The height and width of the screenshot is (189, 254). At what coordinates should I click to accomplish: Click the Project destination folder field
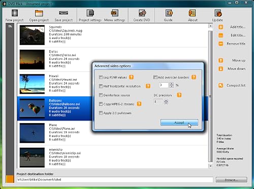115,180
